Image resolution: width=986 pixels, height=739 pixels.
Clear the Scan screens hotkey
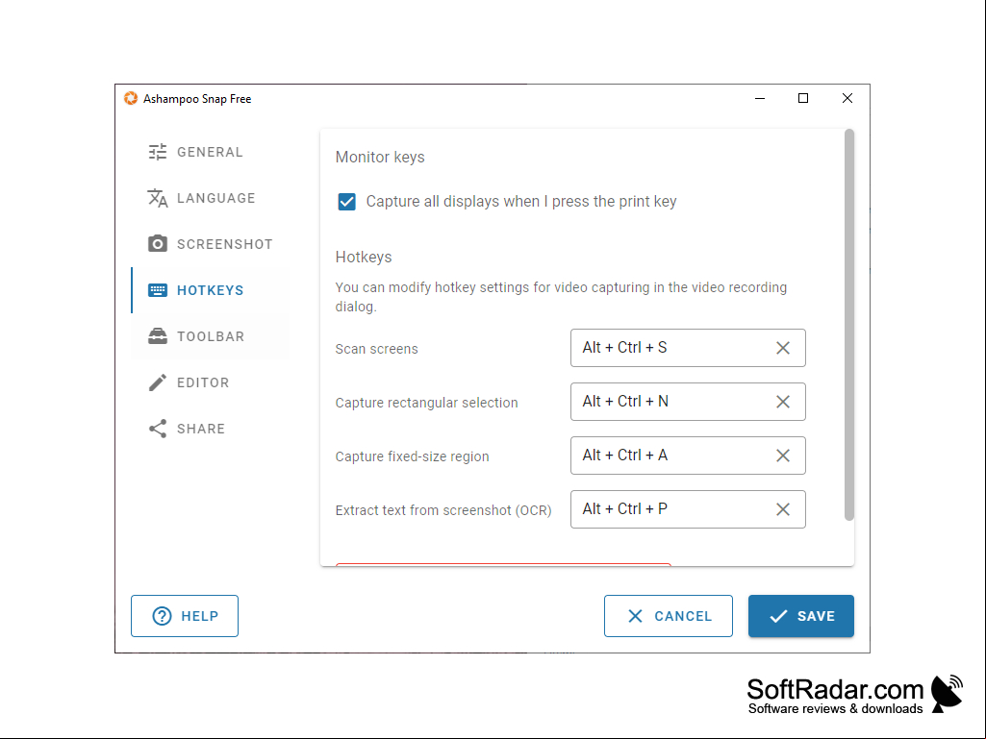tap(783, 348)
